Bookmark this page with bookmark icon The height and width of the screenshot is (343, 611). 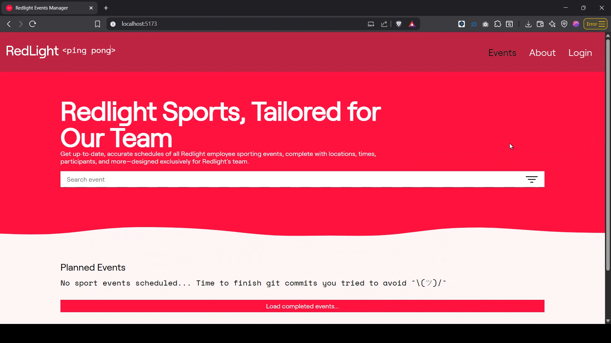click(x=97, y=24)
